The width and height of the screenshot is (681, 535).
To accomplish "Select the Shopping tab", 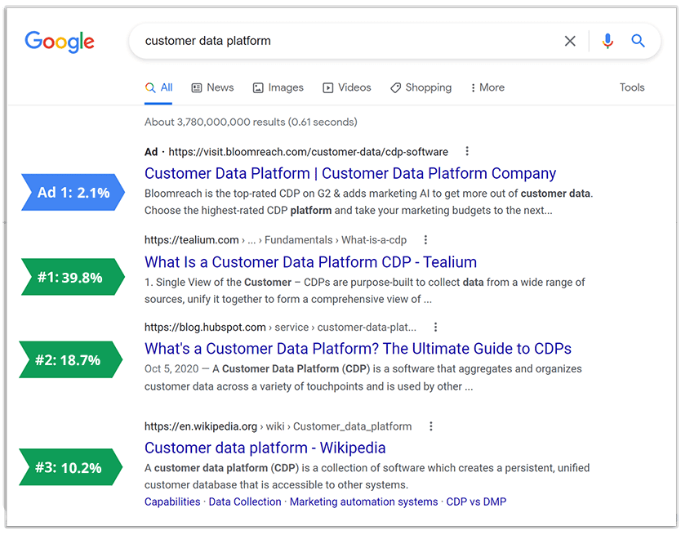I will [421, 87].
